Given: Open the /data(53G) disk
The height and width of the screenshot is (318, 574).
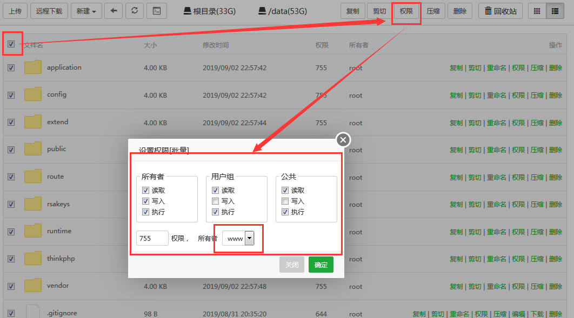Looking at the screenshot, I should click(x=283, y=11).
